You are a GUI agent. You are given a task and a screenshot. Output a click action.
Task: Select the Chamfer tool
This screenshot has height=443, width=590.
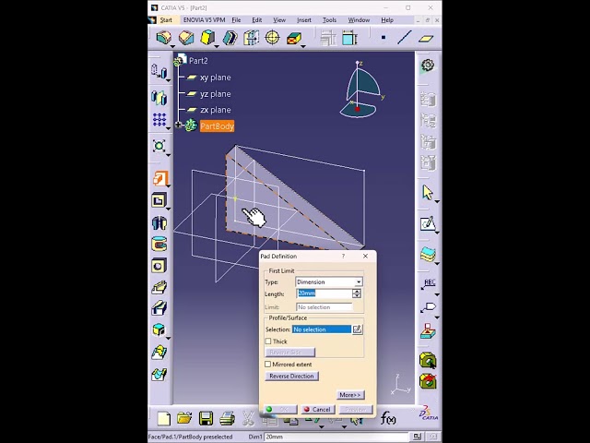[x=186, y=38]
